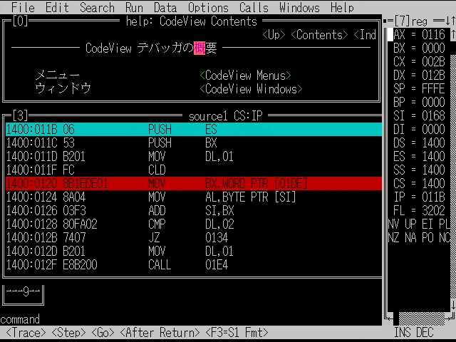Open the Edit menu
Viewport: 456px width, 342px height.
57,7
